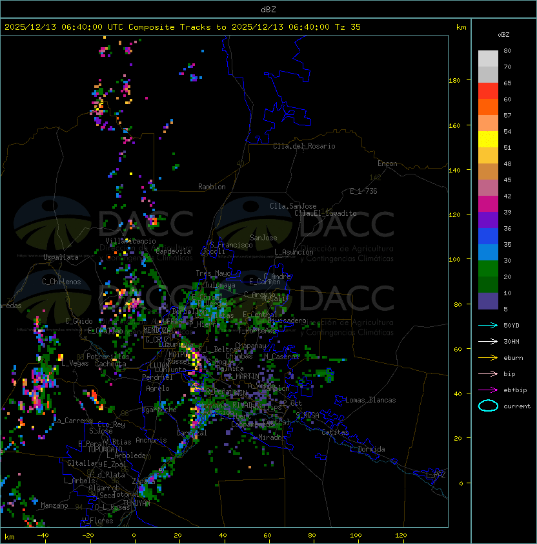This screenshot has width=537, height=544.
Task: Click the 'MENDOZA' map label
Action: coord(157,330)
